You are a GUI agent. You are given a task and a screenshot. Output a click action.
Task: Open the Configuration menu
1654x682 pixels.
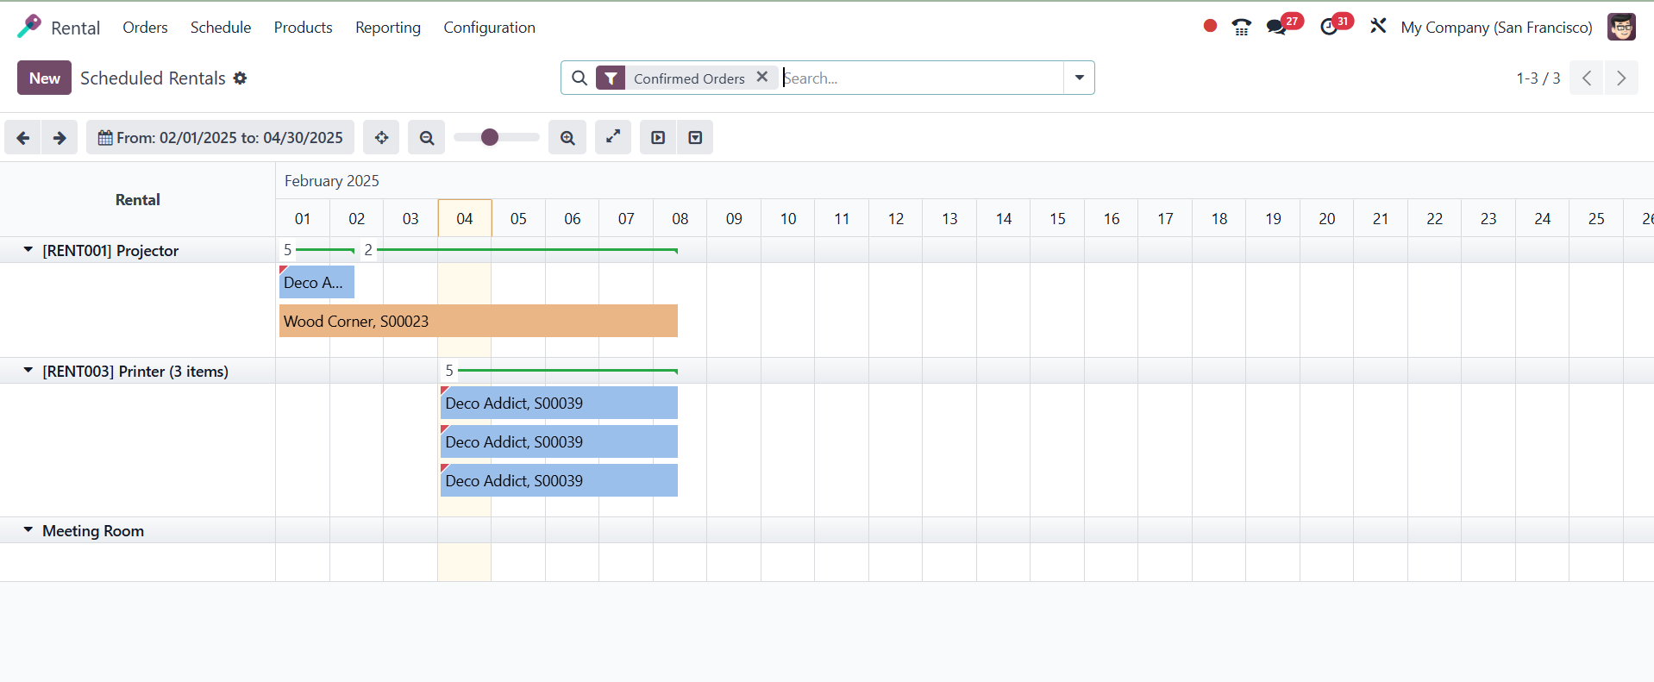489,28
